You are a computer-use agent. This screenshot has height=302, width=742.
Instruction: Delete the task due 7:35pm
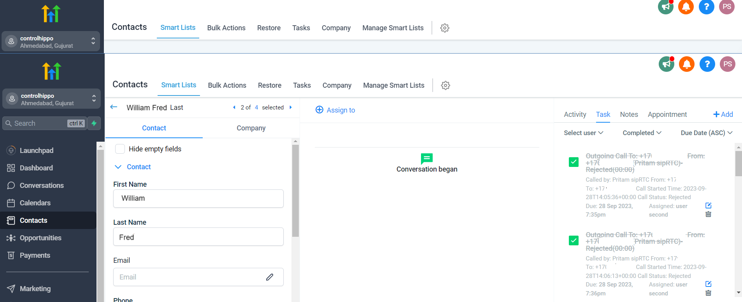[x=708, y=214]
